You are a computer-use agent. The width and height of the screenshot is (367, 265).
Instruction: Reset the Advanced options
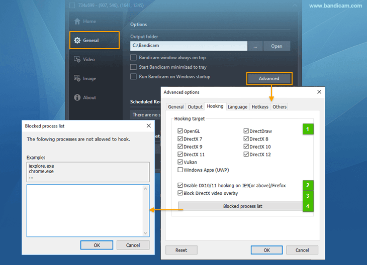pyautogui.click(x=181, y=250)
